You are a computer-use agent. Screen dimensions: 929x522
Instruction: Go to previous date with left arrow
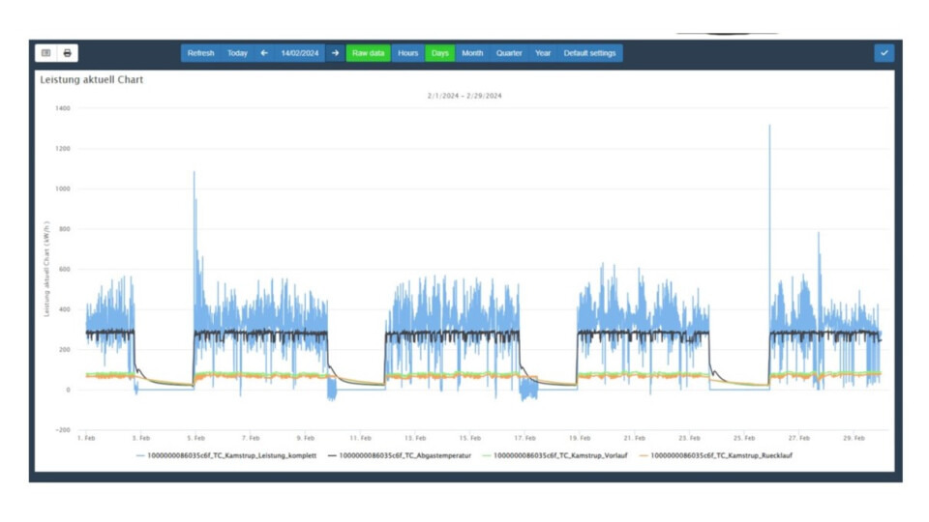coord(264,53)
